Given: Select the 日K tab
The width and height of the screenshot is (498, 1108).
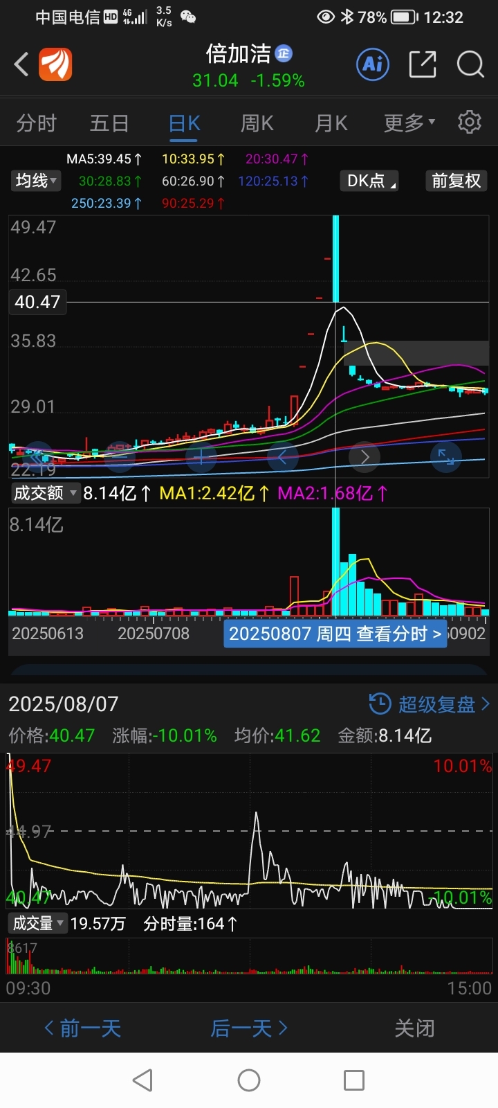Looking at the screenshot, I should [x=185, y=123].
